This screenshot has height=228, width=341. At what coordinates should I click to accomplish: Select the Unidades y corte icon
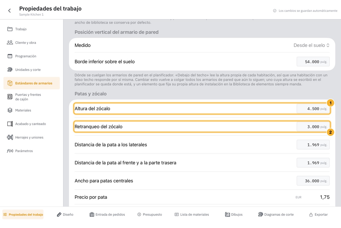pos(10,70)
